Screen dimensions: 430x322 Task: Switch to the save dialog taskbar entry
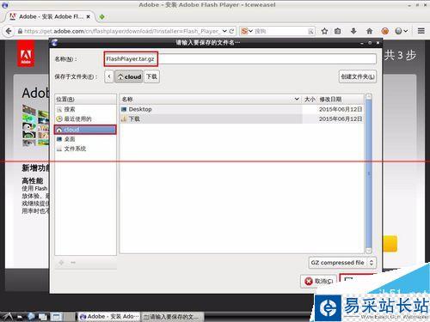pos(173,317)
